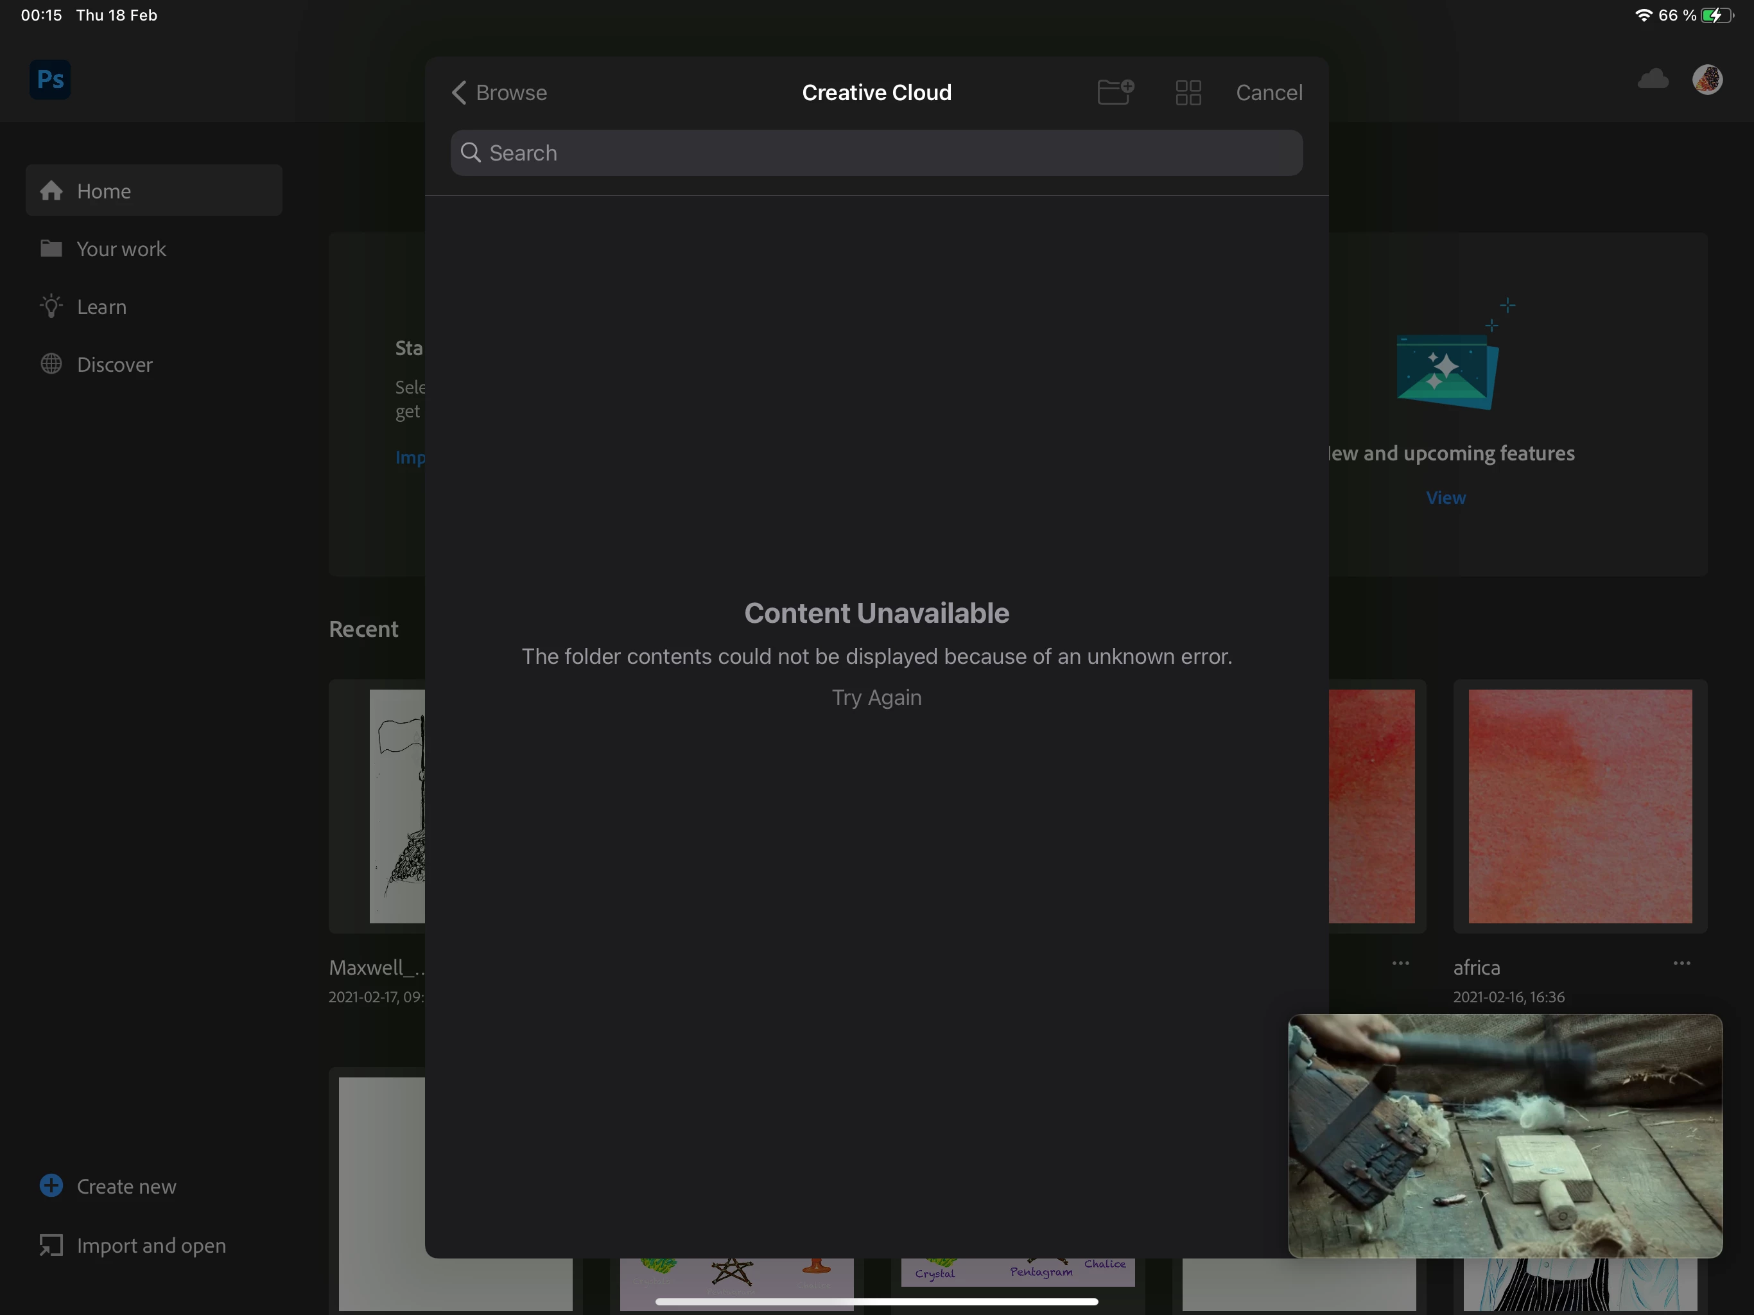Open more options for africa file
Screen dimensions: 1754x1315
click(x=1681, y=963)
